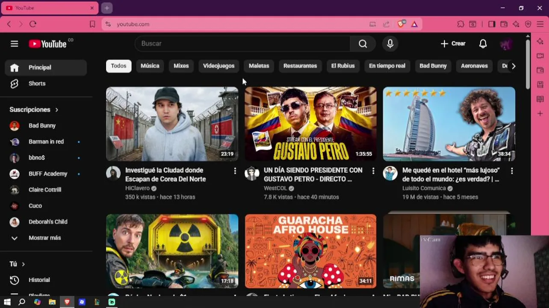Screen dimensions: 549x308
Task: Click Brave browser taskbar icon
Action: click(x=67, y=302)
